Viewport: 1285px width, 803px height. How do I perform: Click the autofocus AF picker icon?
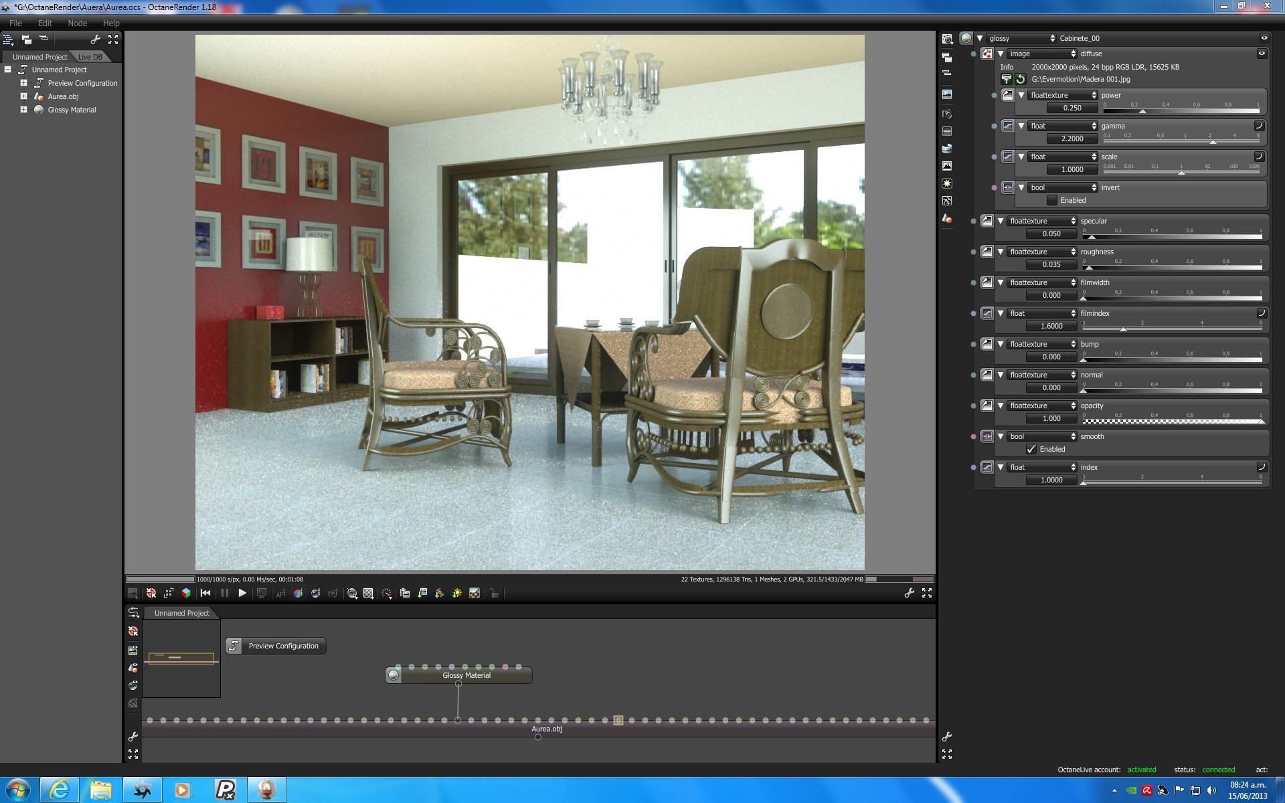280,593
